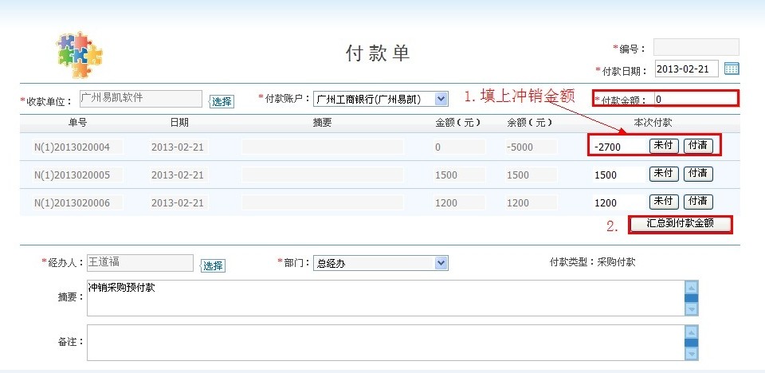Click the 编号 number field

coord(696,47)
